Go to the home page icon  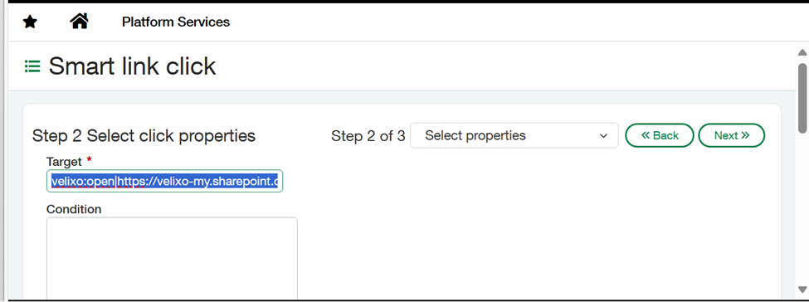coord(79,22)
